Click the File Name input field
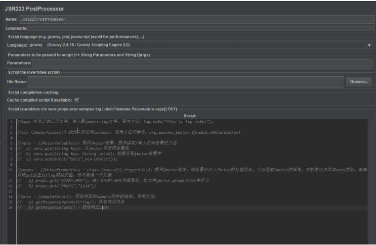Image resolution: width=376 pixels, height=245 pixels. pos(185,82)
